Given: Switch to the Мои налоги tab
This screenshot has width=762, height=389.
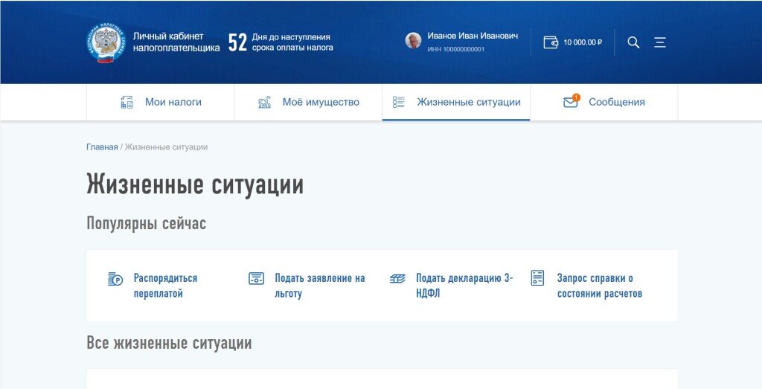Looking at the screenshot, I should 161,102.
